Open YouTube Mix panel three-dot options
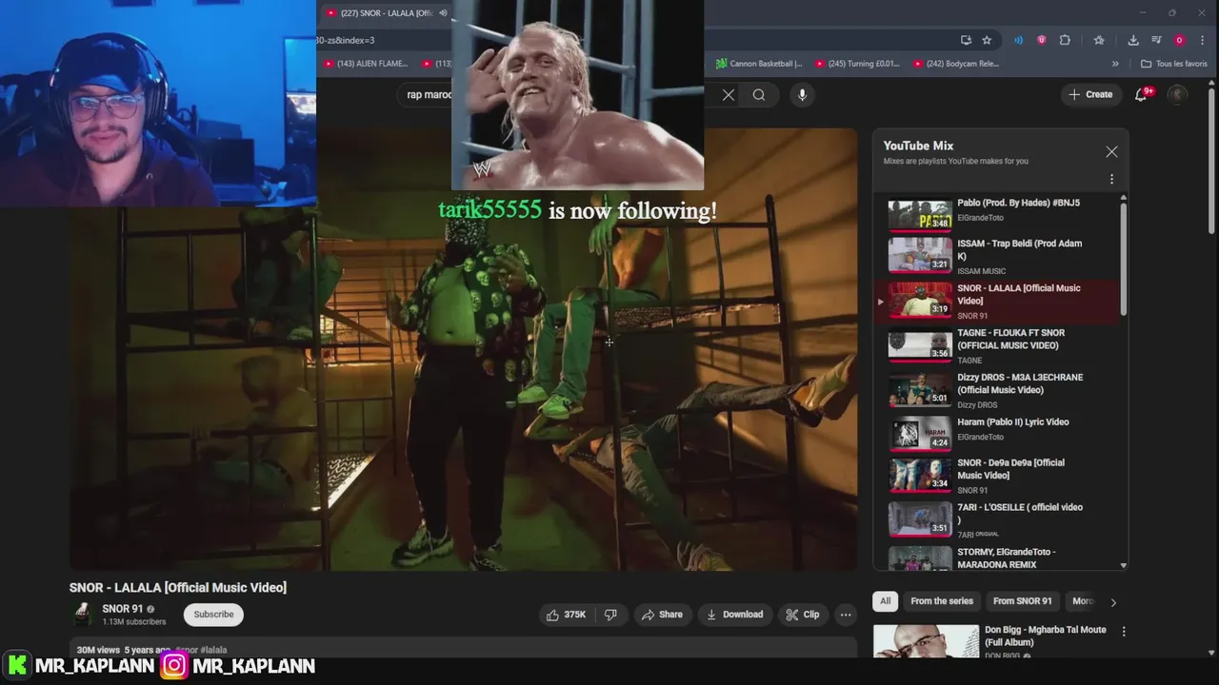 pos(1111,179)
